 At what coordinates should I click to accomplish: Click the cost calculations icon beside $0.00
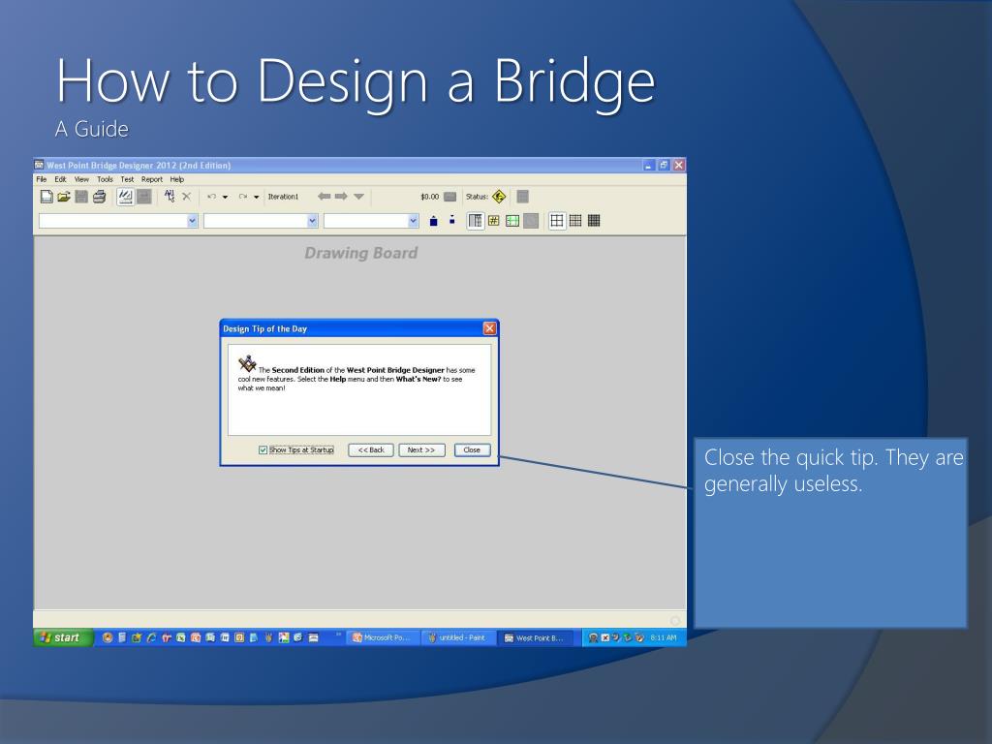[x=449, y=197]
